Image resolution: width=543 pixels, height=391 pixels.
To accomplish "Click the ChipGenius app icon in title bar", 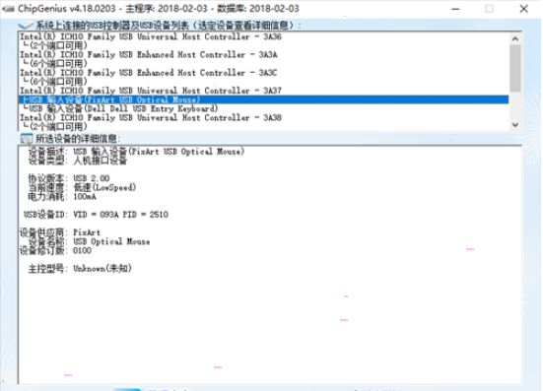I will coord(8,9).
